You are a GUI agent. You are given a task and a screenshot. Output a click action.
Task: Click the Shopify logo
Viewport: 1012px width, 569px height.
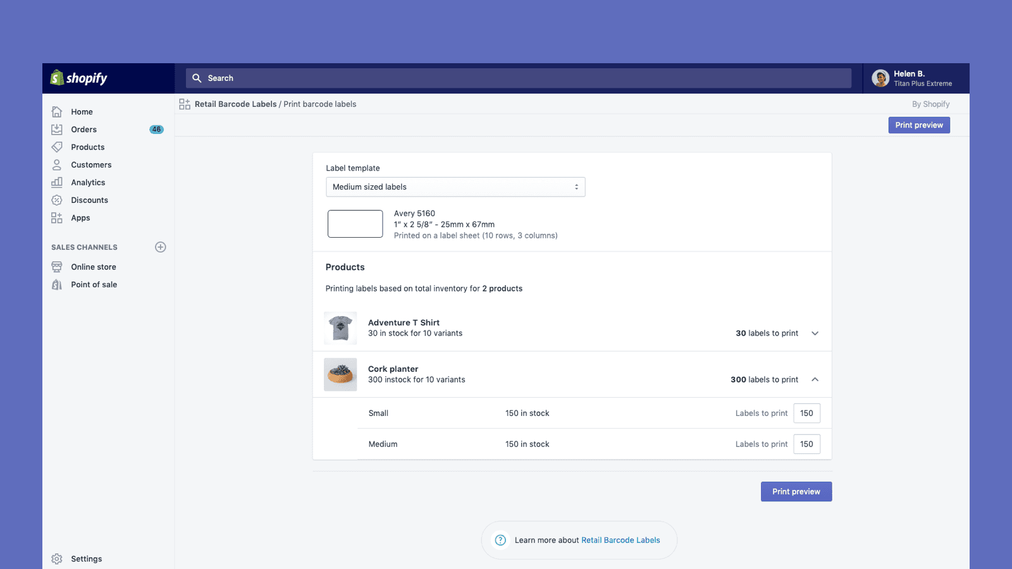click(x=79, y=78)
